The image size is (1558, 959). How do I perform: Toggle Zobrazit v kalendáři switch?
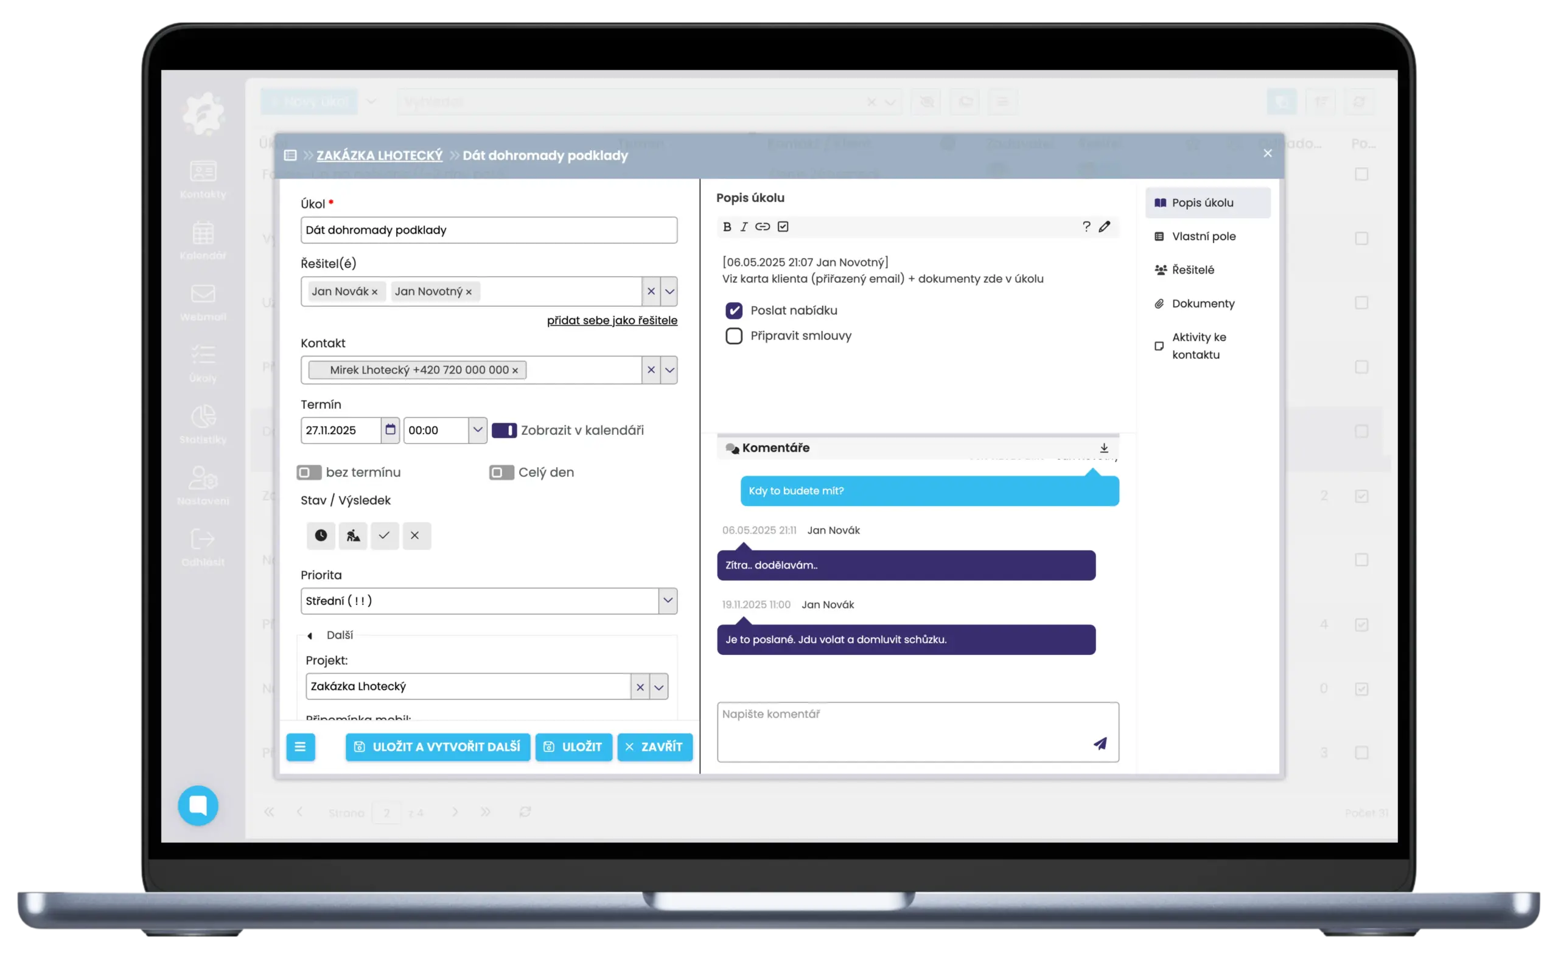click(x=504, y=431)
